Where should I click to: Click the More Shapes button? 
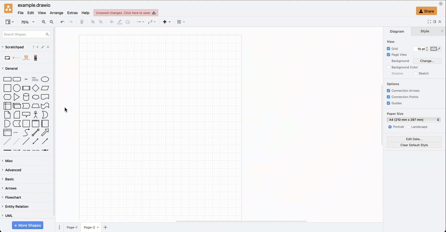(x=28, y=225)
